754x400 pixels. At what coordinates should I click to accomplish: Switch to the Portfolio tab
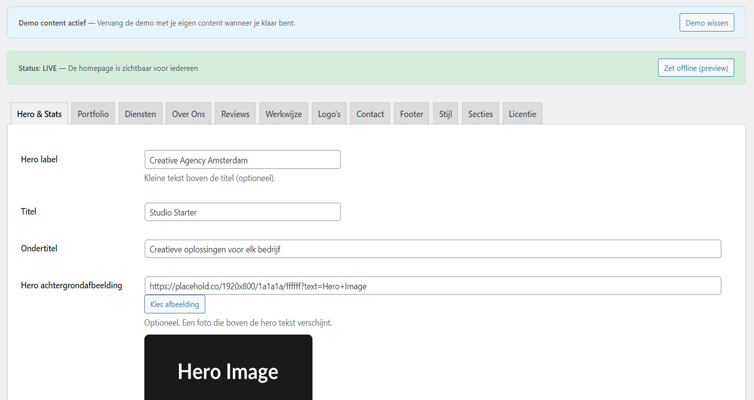pyautogui.click(x=93, y=114)
